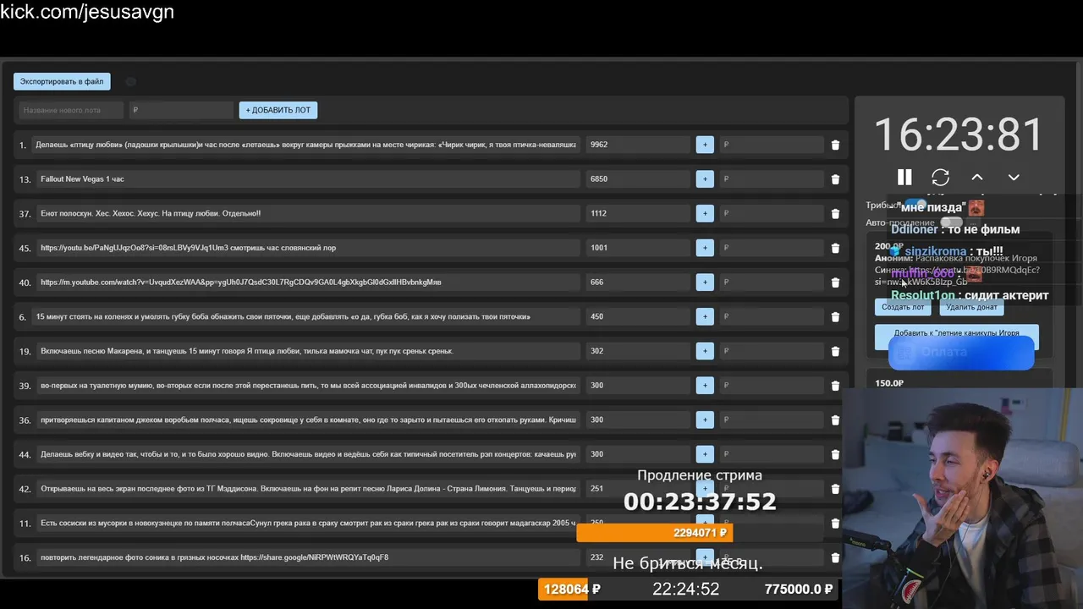Decrease timer with the down chevron

1014,177
